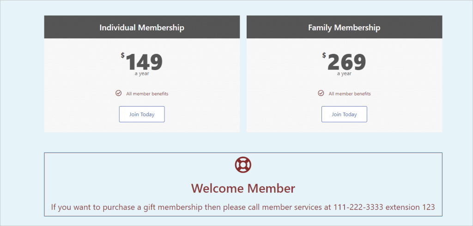Click 'All member benefits' in Family card

pyautogui.click(x=350, y=94)
